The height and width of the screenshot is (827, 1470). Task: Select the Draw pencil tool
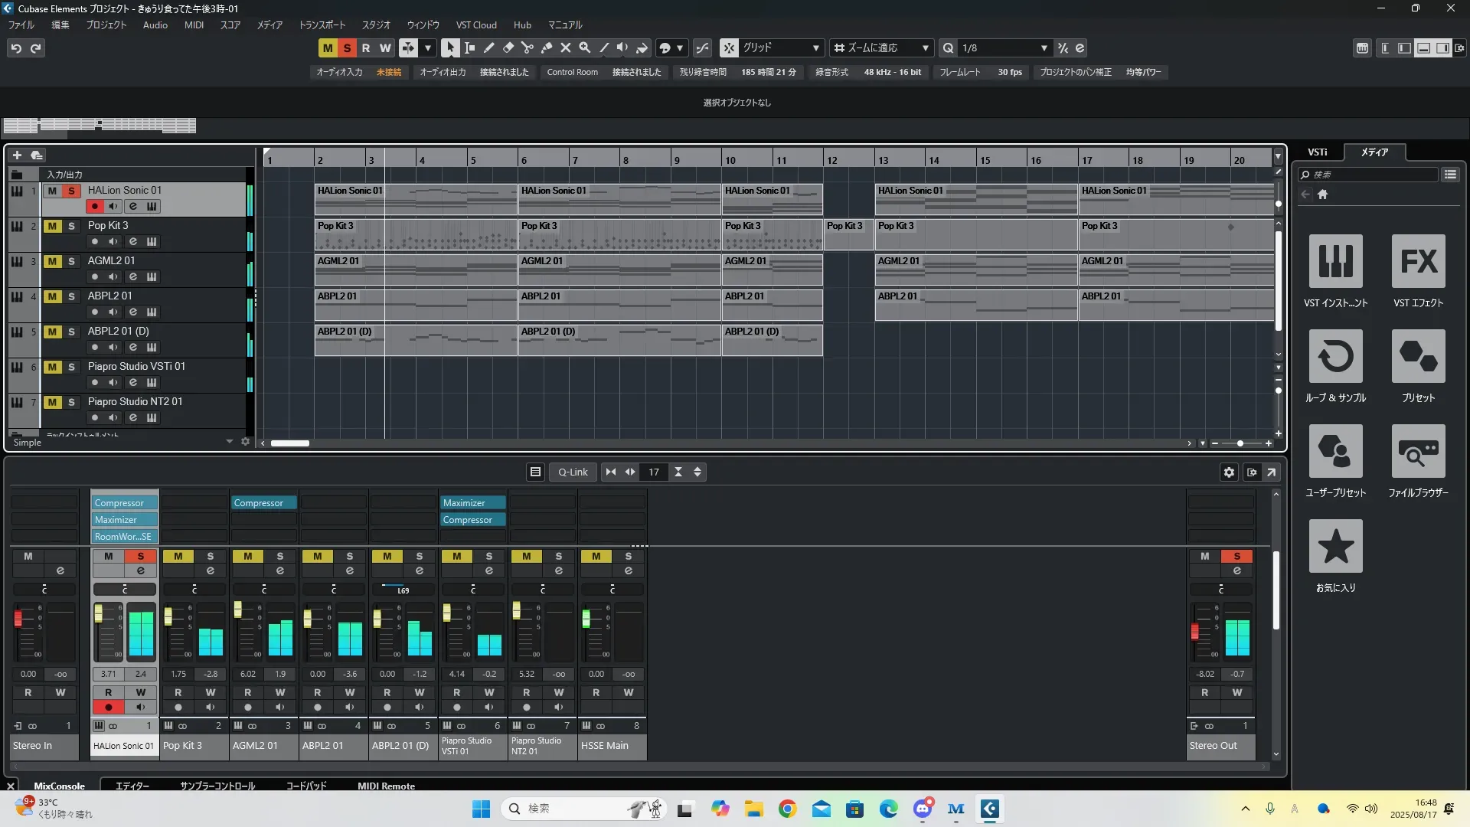point(488,47)
